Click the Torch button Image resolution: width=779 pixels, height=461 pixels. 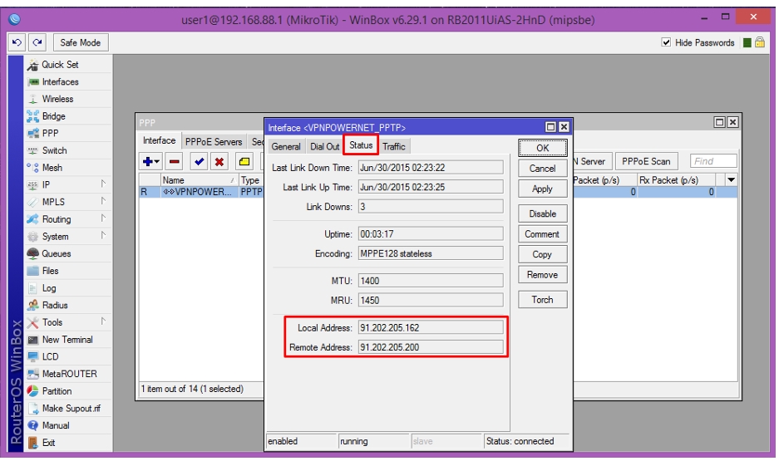click(x=543, y=299)
